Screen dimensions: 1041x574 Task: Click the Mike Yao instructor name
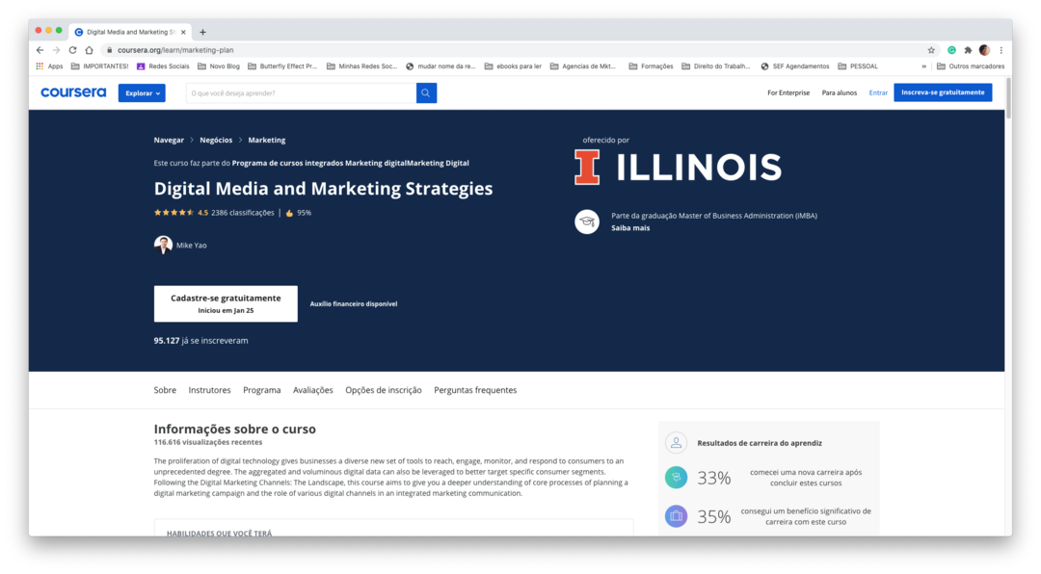point(191,246)
